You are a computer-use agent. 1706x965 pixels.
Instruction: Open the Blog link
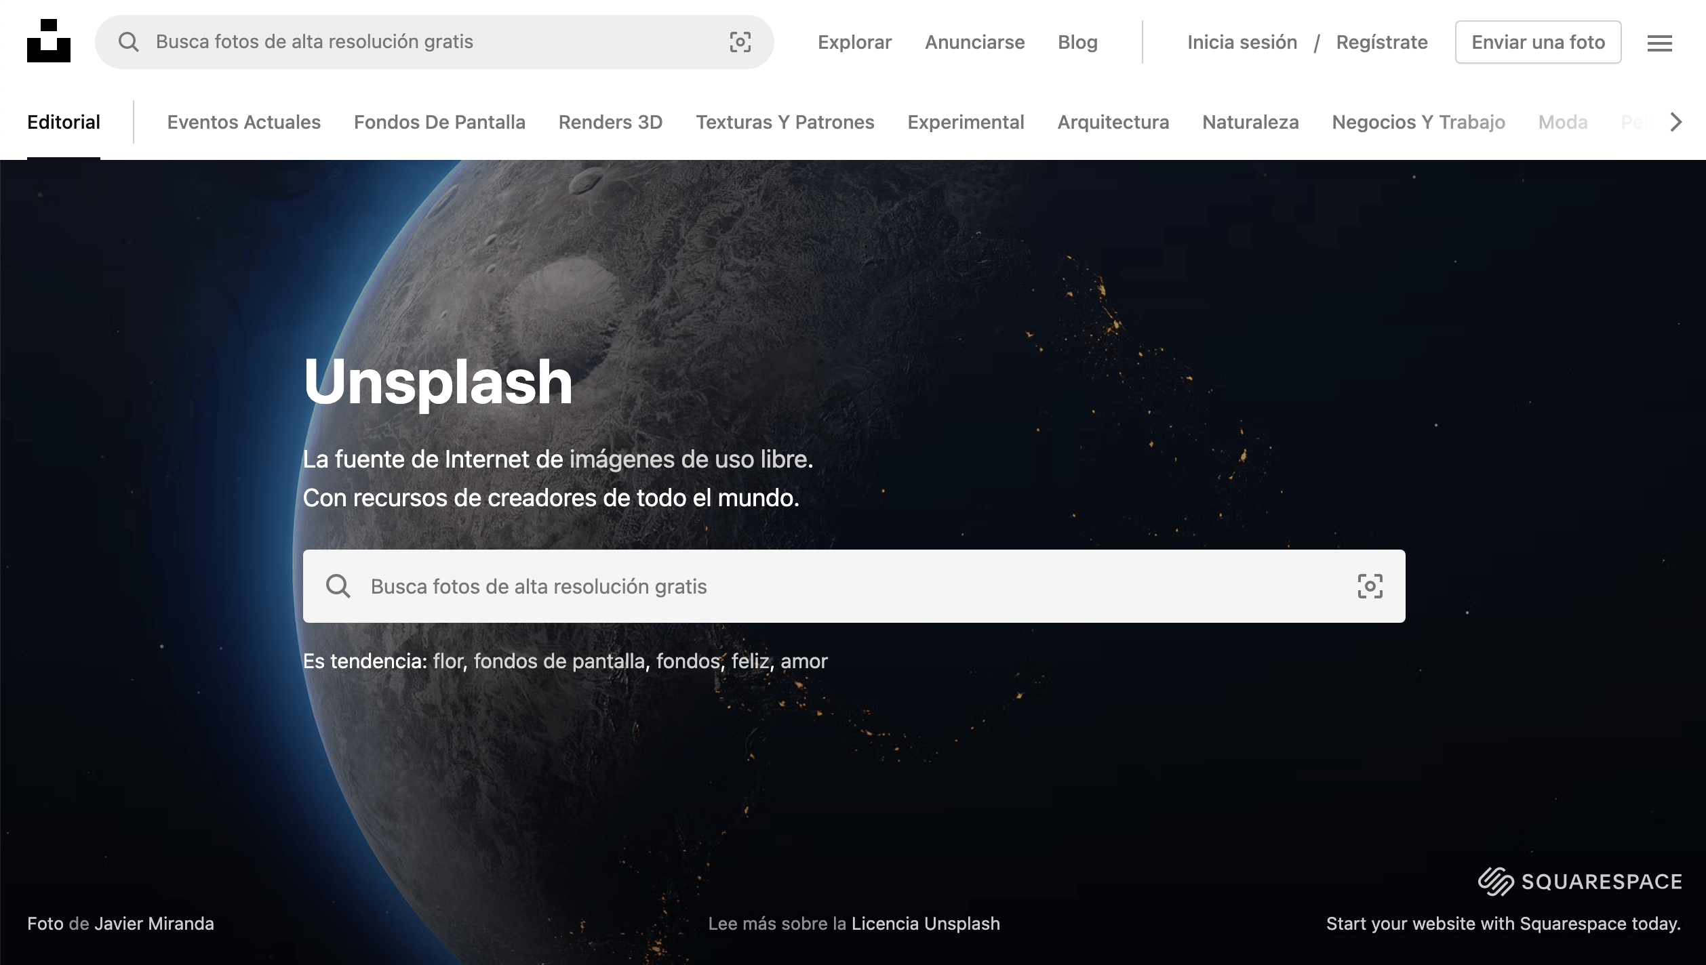pos(1077,42)
